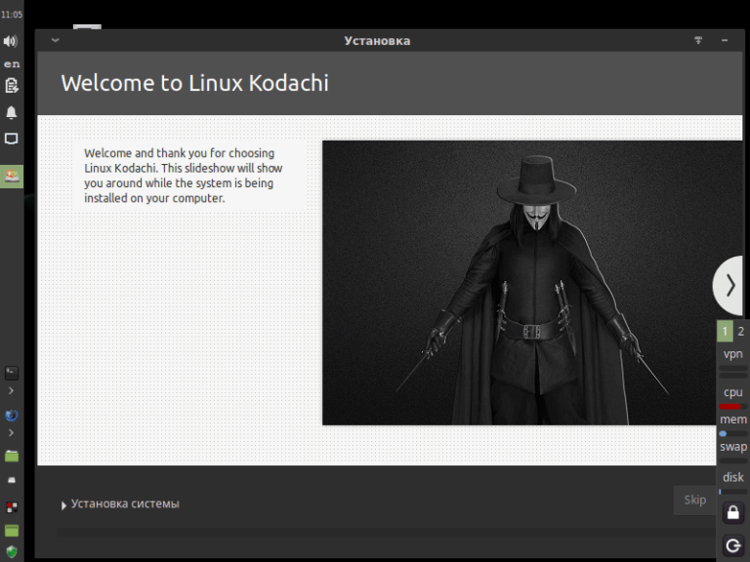This screenshot has width=750, height=562.
Task: Open the volume control in the panel
Action: tap(11, 41)
